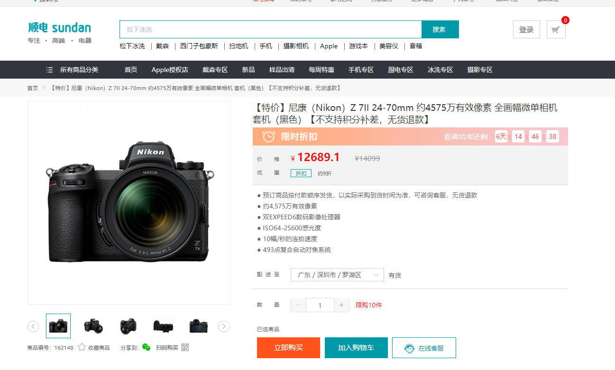Share the product via the WeChat icon
This screenshot has width=615, height=370.
[146, 347]
